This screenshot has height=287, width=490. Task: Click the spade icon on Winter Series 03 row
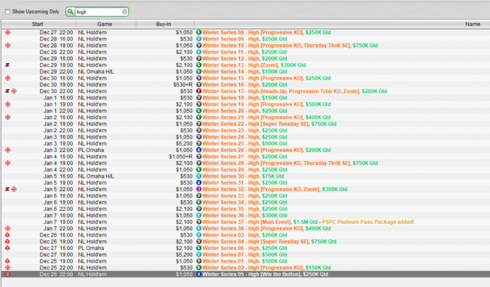(x=8, y=235)
